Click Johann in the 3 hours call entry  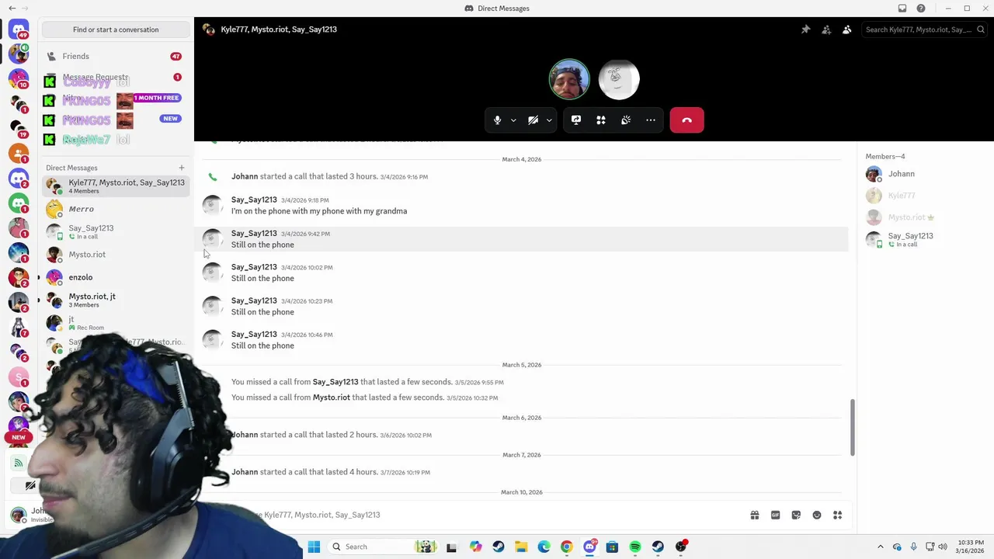pyautogui.click(x=245, y=176)
